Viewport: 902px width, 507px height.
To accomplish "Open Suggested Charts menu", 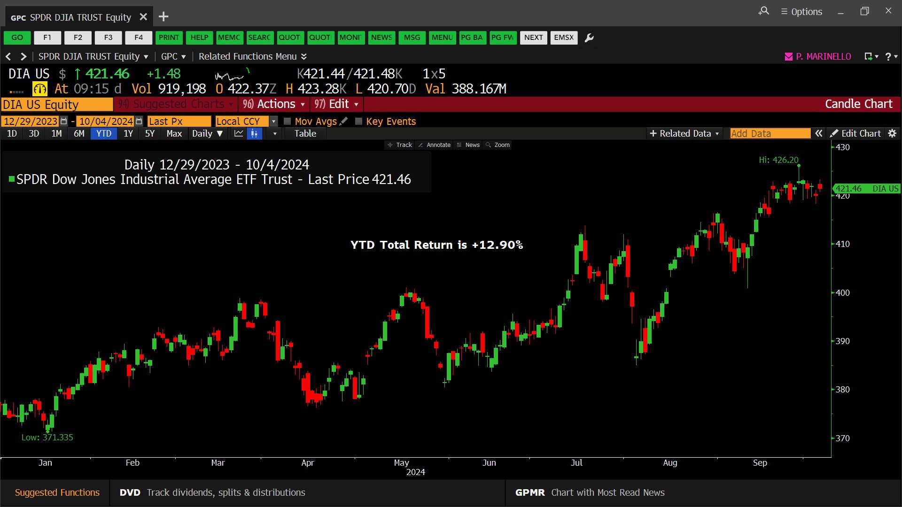I will point(175,104).
